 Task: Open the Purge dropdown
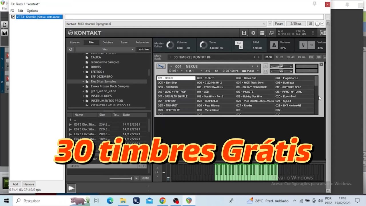(250, 71)
